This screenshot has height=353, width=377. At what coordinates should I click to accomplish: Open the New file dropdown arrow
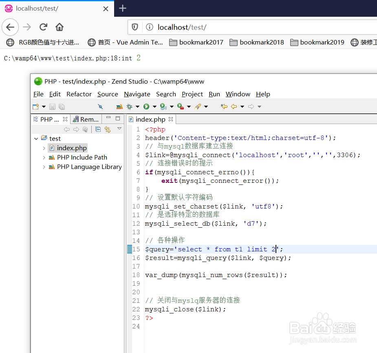pos(44,107)
